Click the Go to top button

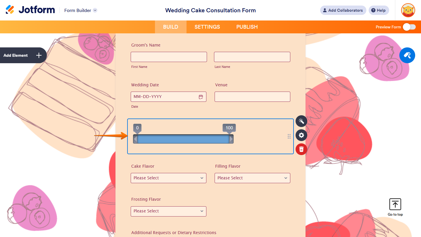(395, 204)
